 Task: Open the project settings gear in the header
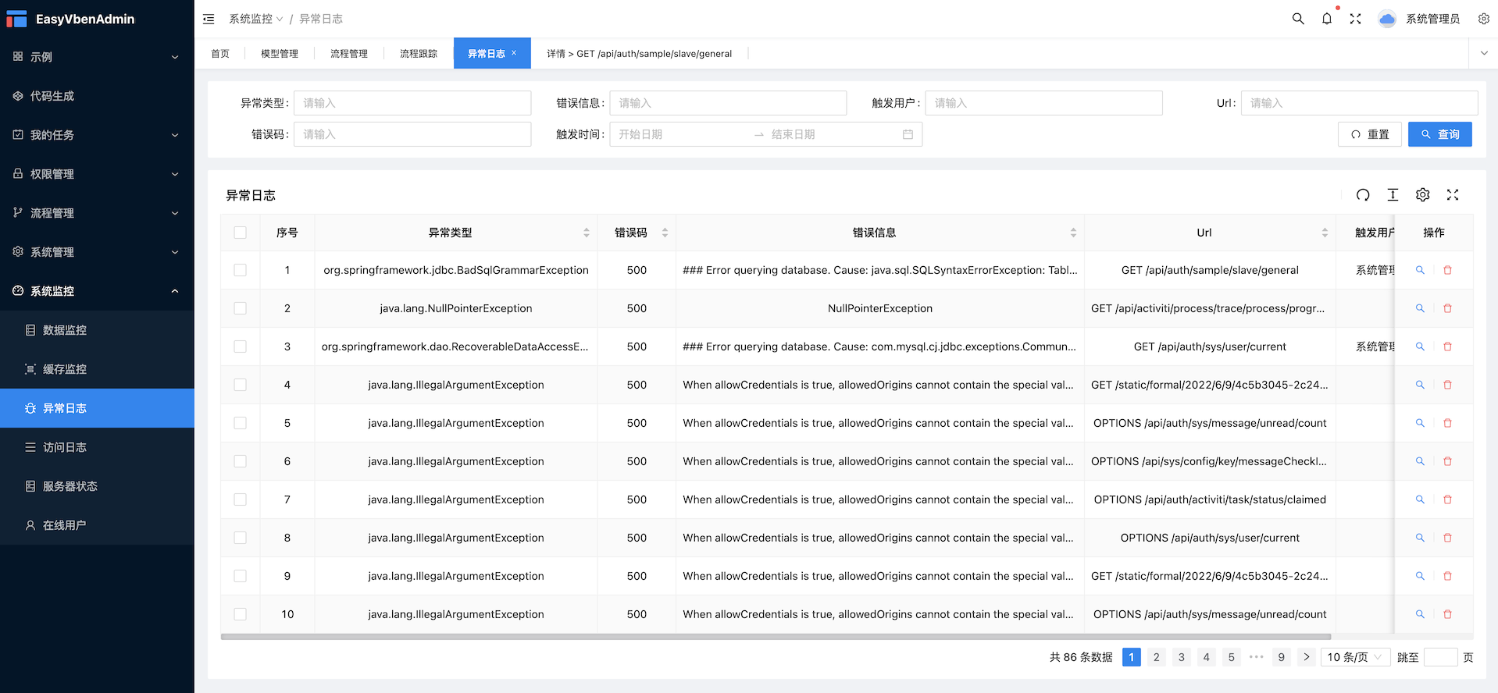click(x=1484, y=19)
